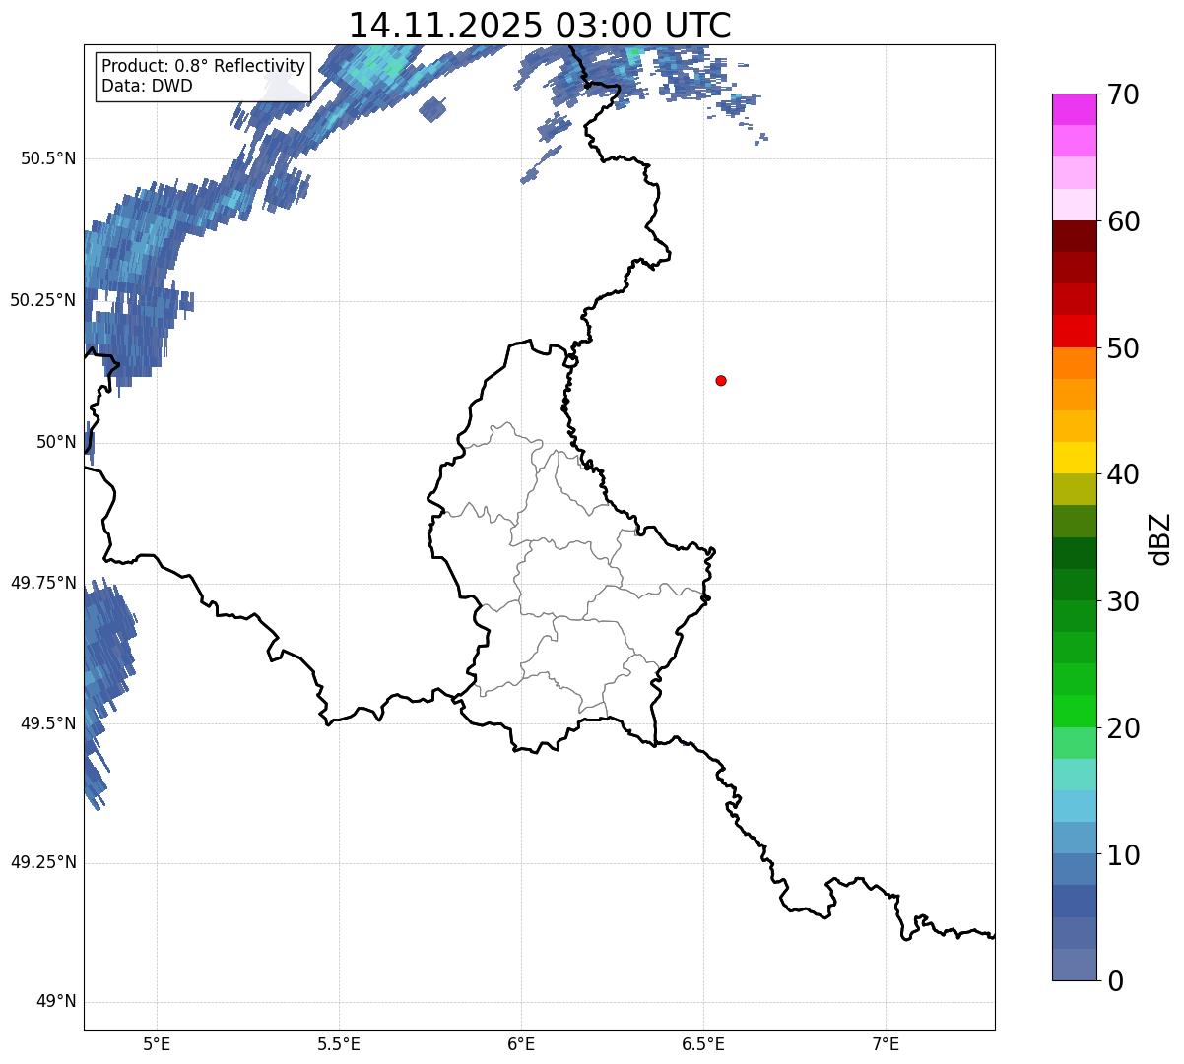
Task: Click the 5.5°E longitude label
Action: [339, 1044]
